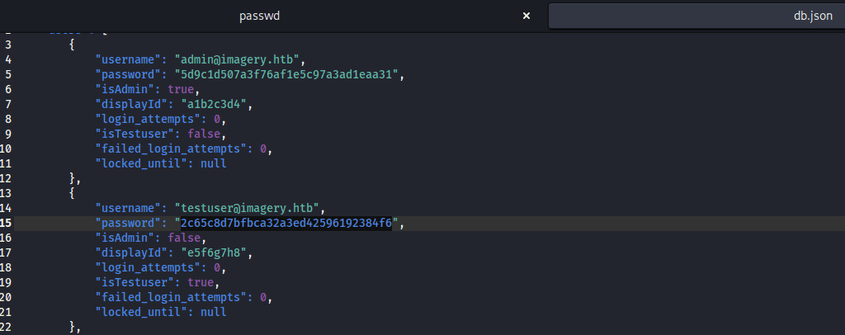The height and width of the screenshot is (335, 845).
Task: Switch to the db.json tab
Action: point(813,17)
